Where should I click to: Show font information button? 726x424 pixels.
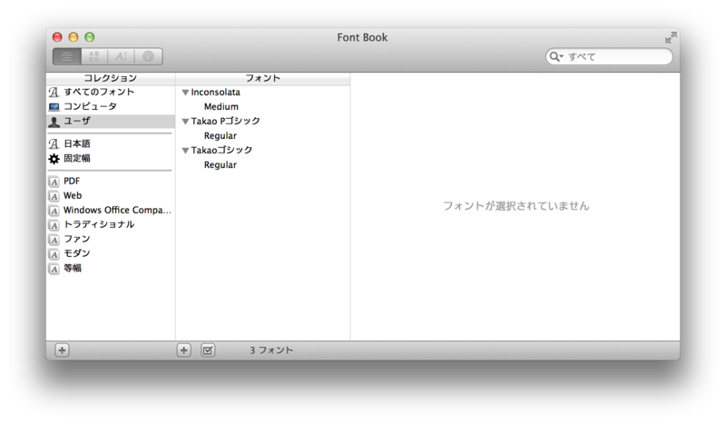pos(148,56)
